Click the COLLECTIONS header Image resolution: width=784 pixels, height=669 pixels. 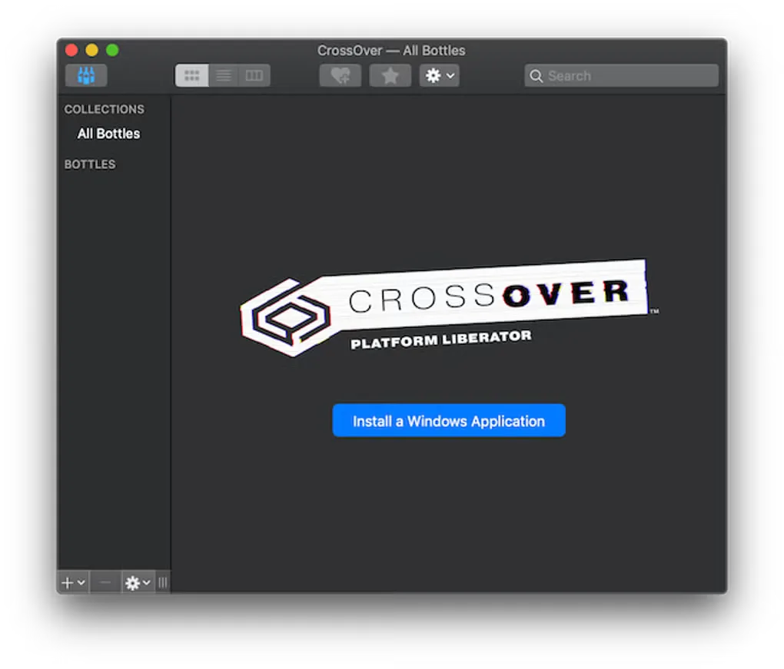[x=104, y=109]
